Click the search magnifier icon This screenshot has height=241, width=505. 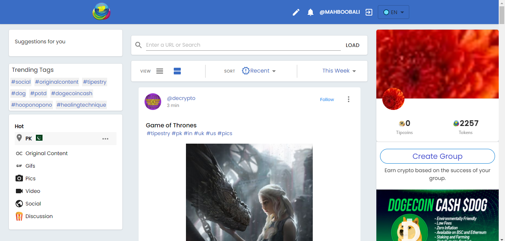(x=139, y=45)
